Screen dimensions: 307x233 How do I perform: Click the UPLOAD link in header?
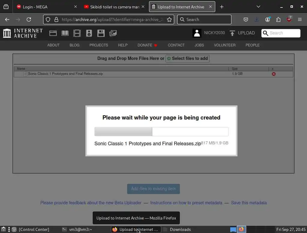[242, 33]
